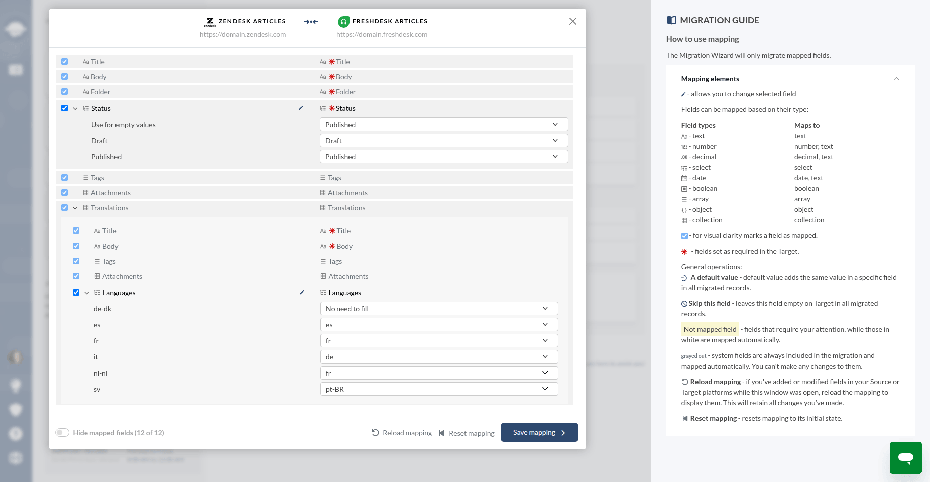The width and height of the screenshot is (930, 482).
Task: Click the select-type icon beside source Status
Action: coord(86,108)
